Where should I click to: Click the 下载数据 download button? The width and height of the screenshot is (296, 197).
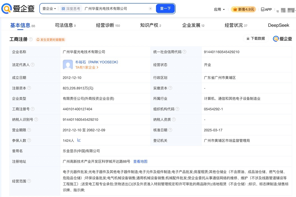tap(256, 38)
